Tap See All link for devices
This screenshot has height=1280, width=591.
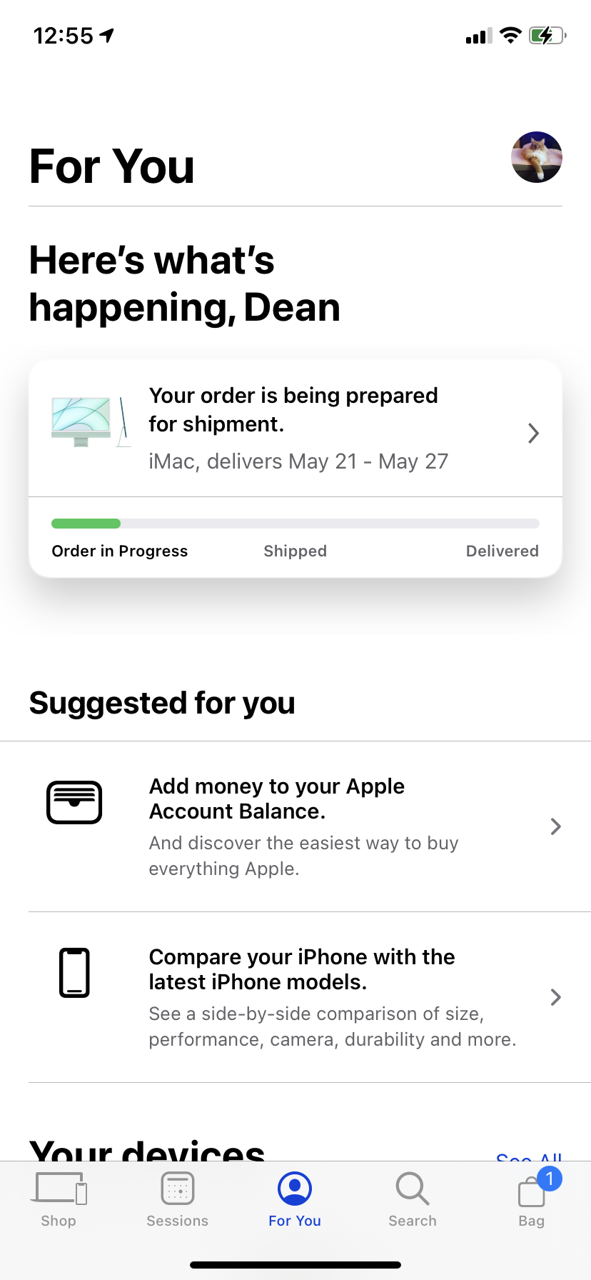[x=529, y=1154]
